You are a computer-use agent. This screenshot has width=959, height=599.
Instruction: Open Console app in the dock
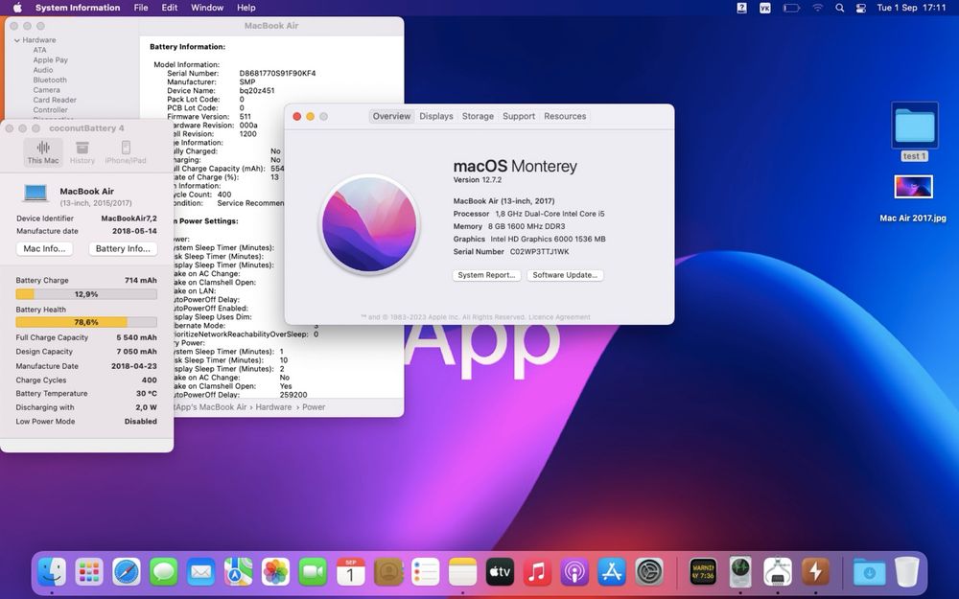coord(703,573)
